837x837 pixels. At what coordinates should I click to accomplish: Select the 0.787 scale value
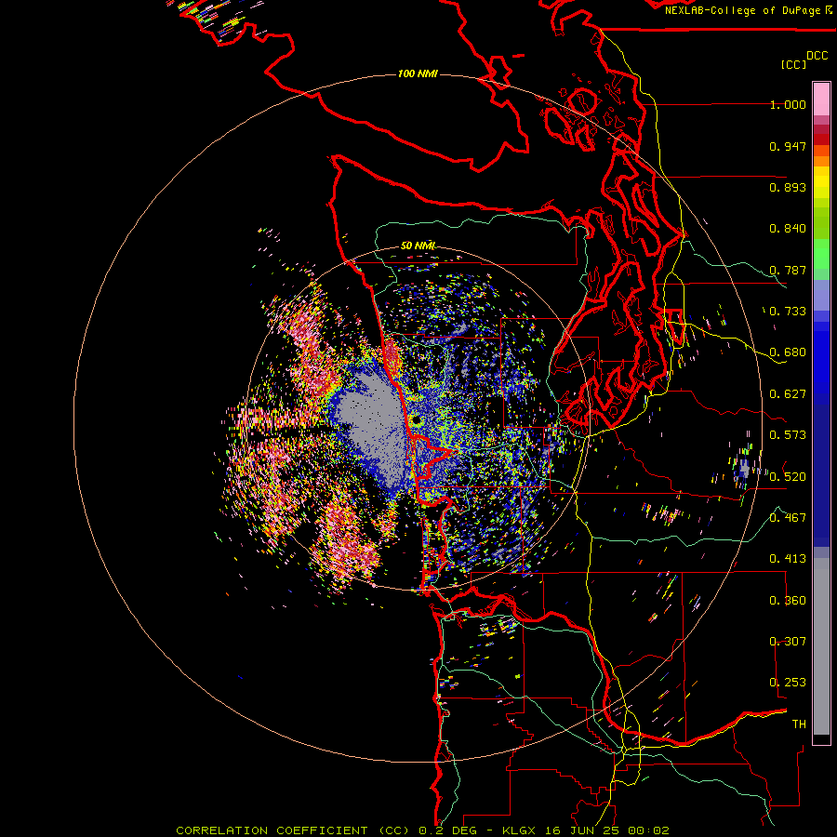tap(788, 270)
